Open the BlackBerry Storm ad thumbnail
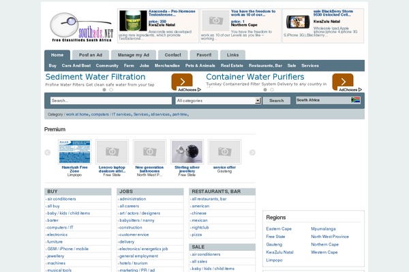Image resolution: width=409 pixels, height=272 pixels. click(298, 22)
